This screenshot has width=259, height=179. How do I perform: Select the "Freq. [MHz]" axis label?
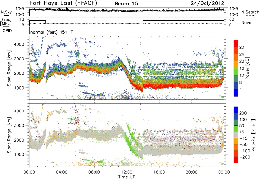[x=6, y=22]
